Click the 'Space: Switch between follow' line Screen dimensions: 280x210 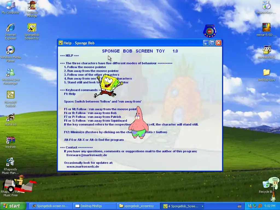(103, 101)
